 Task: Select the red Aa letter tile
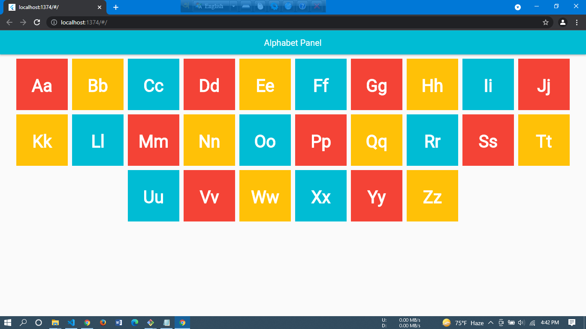coord(42,84)
